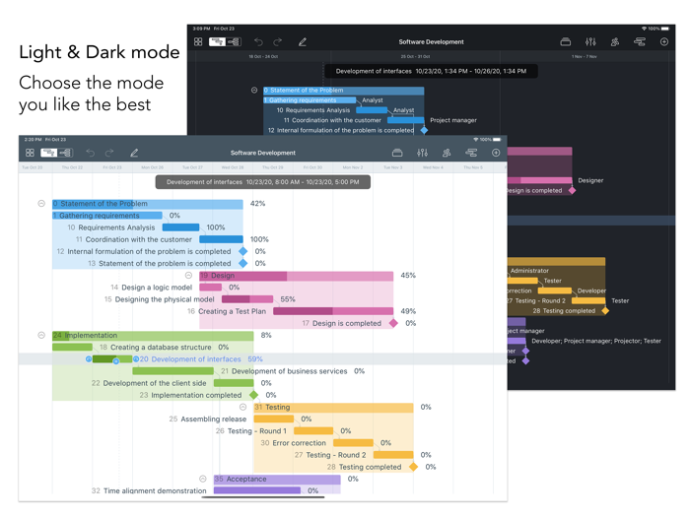This screenshot has height=517, width=690.
Task: Click Testing completed milestone in light window
Action: click(413, 467)
